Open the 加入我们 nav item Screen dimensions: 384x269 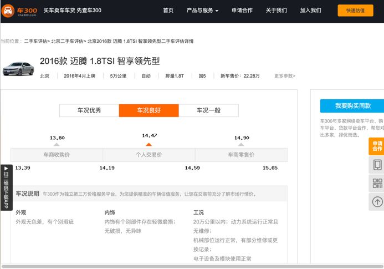click(x=310, y=11)
